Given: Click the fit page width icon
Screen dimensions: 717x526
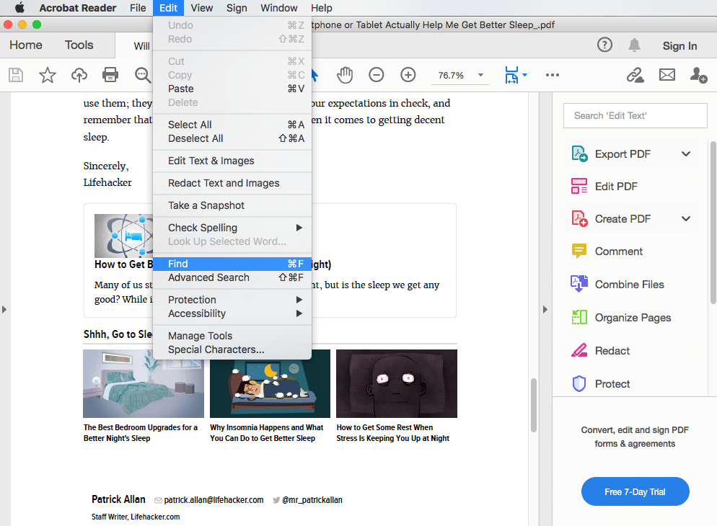Looking at the screenshot, I should point(511,75).
